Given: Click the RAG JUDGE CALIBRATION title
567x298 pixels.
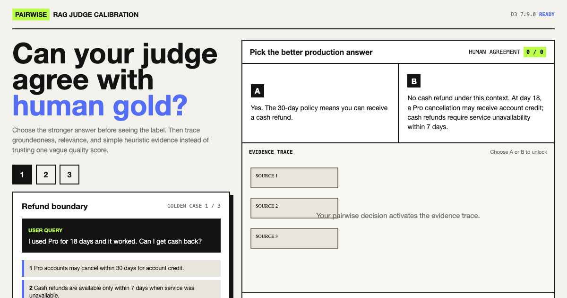Looking at the screenshot, I should 96,15.
